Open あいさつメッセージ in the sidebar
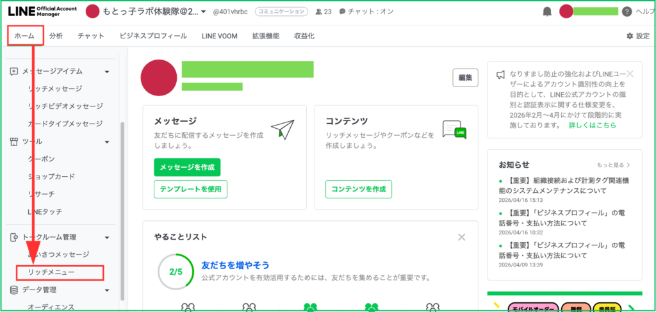The image size is (656, 312). [58, 254]
